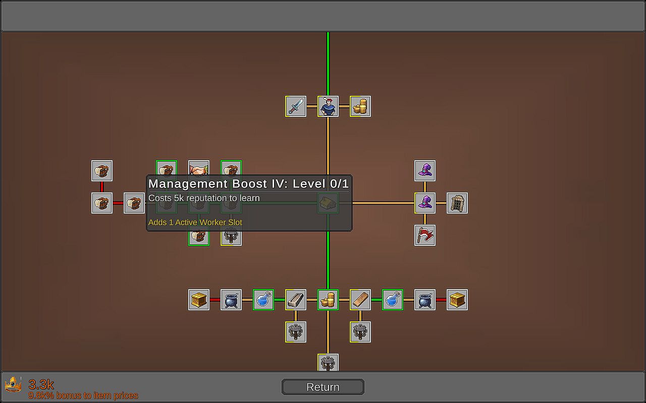Select the right golden crate node

pyautogui.click(x=457, y=300)
